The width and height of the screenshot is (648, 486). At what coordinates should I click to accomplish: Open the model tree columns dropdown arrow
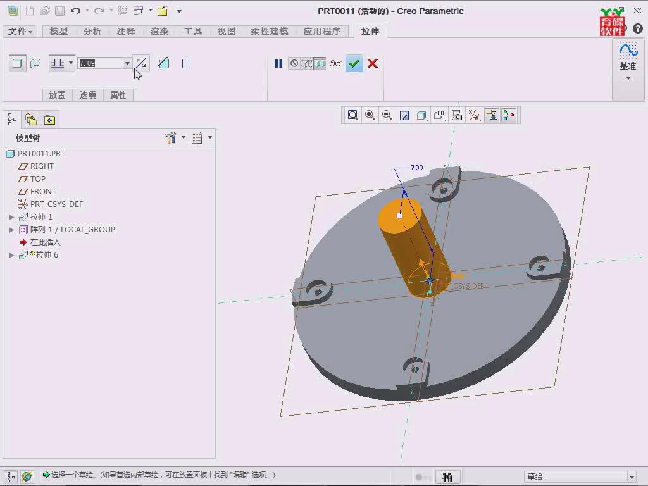pos(210,137)
